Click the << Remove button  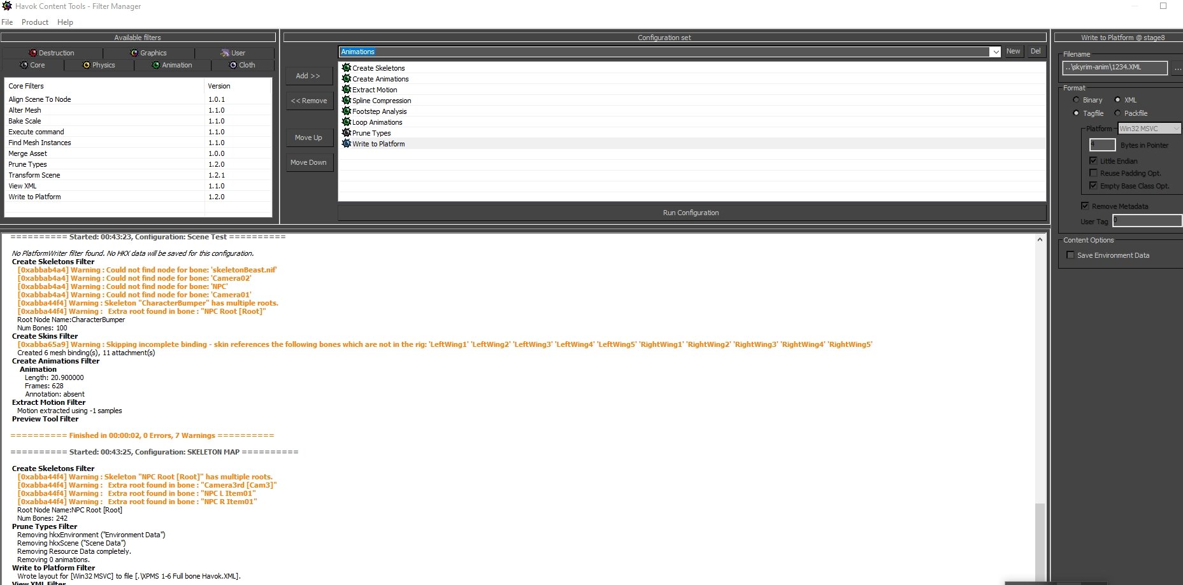309,101
